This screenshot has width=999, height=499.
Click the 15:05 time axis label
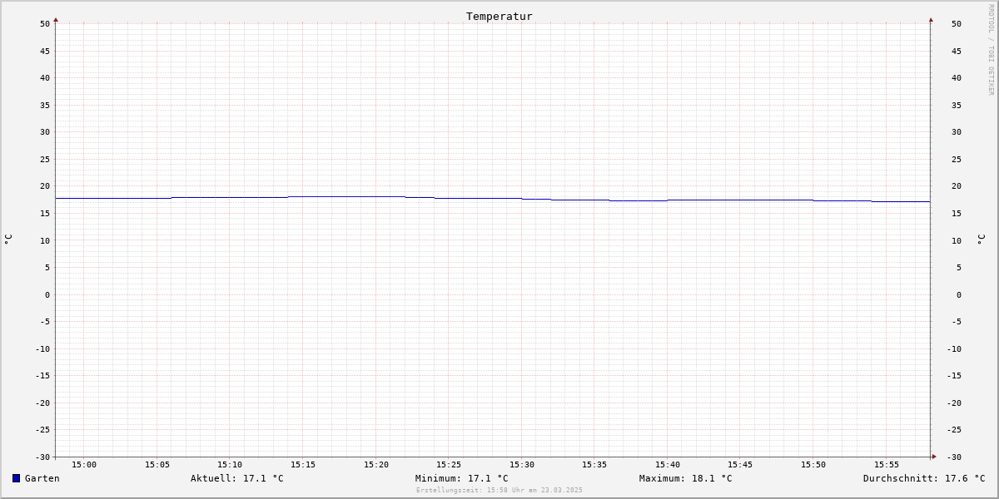tap(157, 464)
